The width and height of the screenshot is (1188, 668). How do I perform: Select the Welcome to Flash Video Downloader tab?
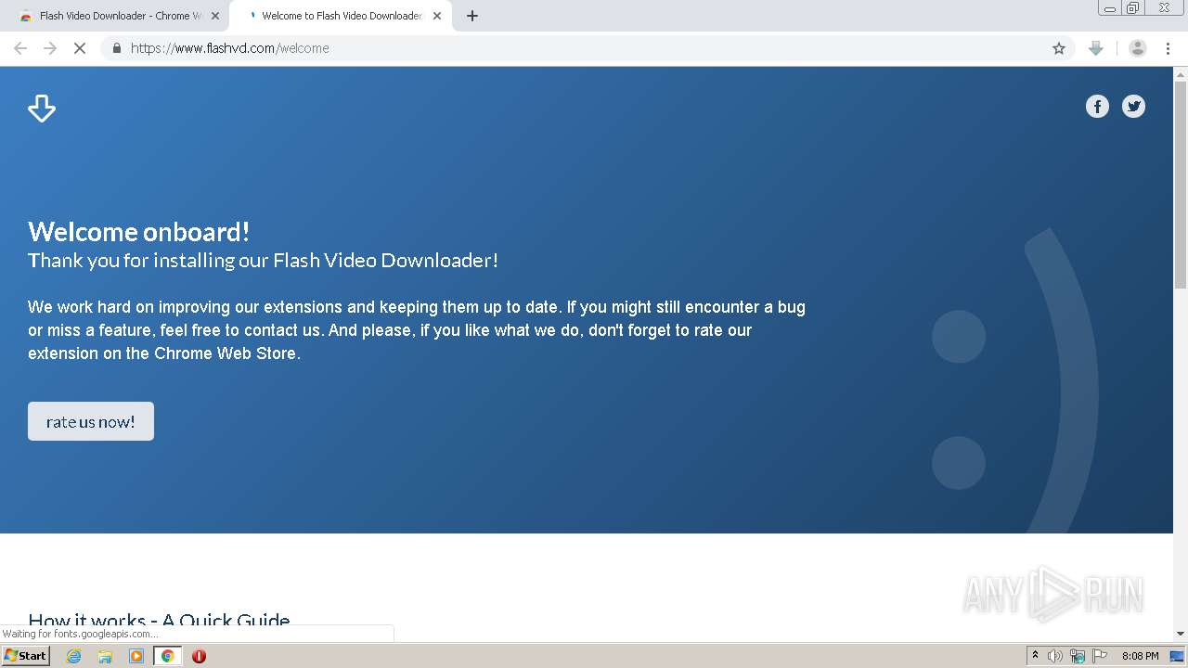click(339, 16)
